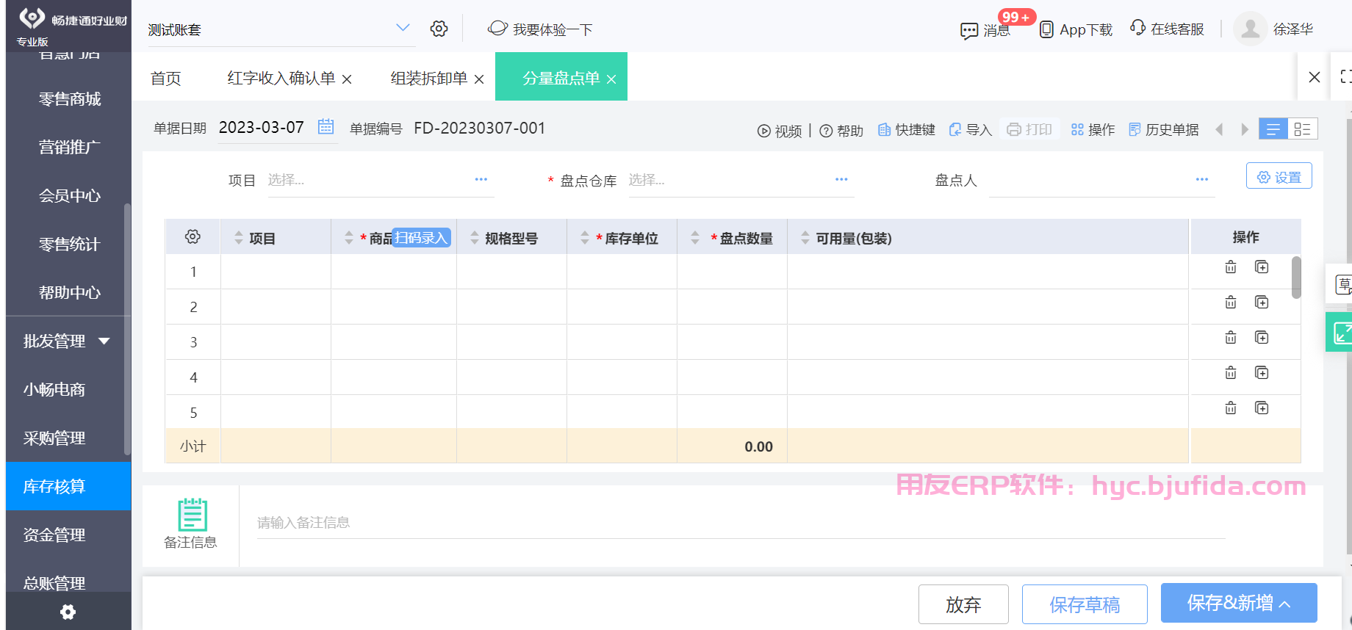Delete row 4 with trash icon
1352x630 pixels.
click(1231, 373)
